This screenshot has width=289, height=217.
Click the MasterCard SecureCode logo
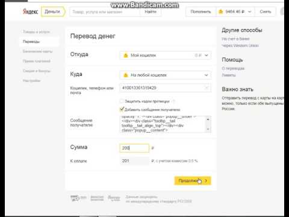[x=97, y=198]
